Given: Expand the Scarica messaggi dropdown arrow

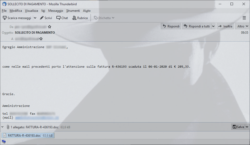Looking at the screenshot, I should coord(35,18).
